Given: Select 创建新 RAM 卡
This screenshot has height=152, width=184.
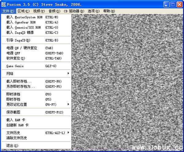Looking at the screenshot, I should [36, 125].
